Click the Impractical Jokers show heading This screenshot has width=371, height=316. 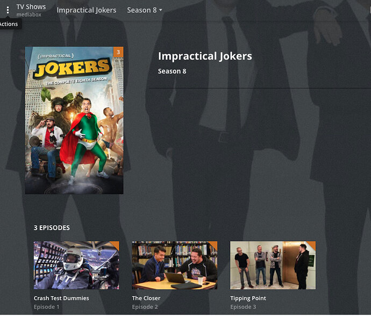click(x=205, y=56)
